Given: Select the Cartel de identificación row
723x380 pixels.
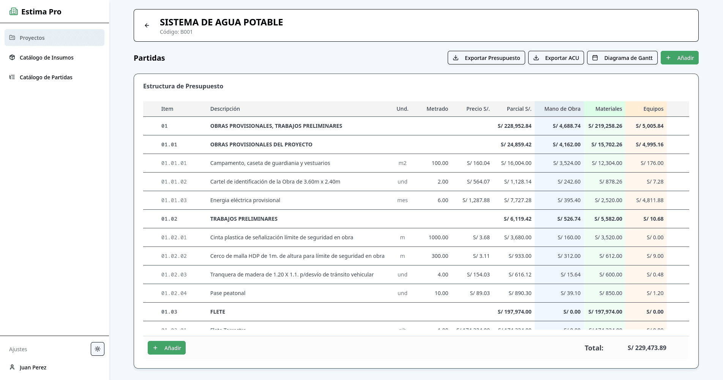Looking at the screenshot, I should tap(416, 182).
